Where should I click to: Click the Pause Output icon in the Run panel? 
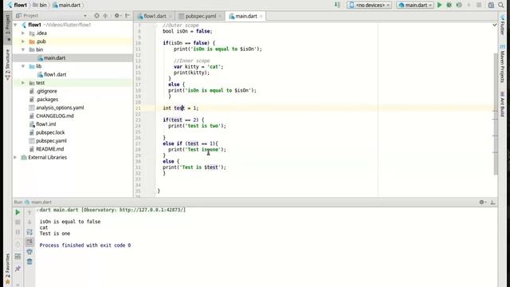pyautogui.click(x=18, y=232)
